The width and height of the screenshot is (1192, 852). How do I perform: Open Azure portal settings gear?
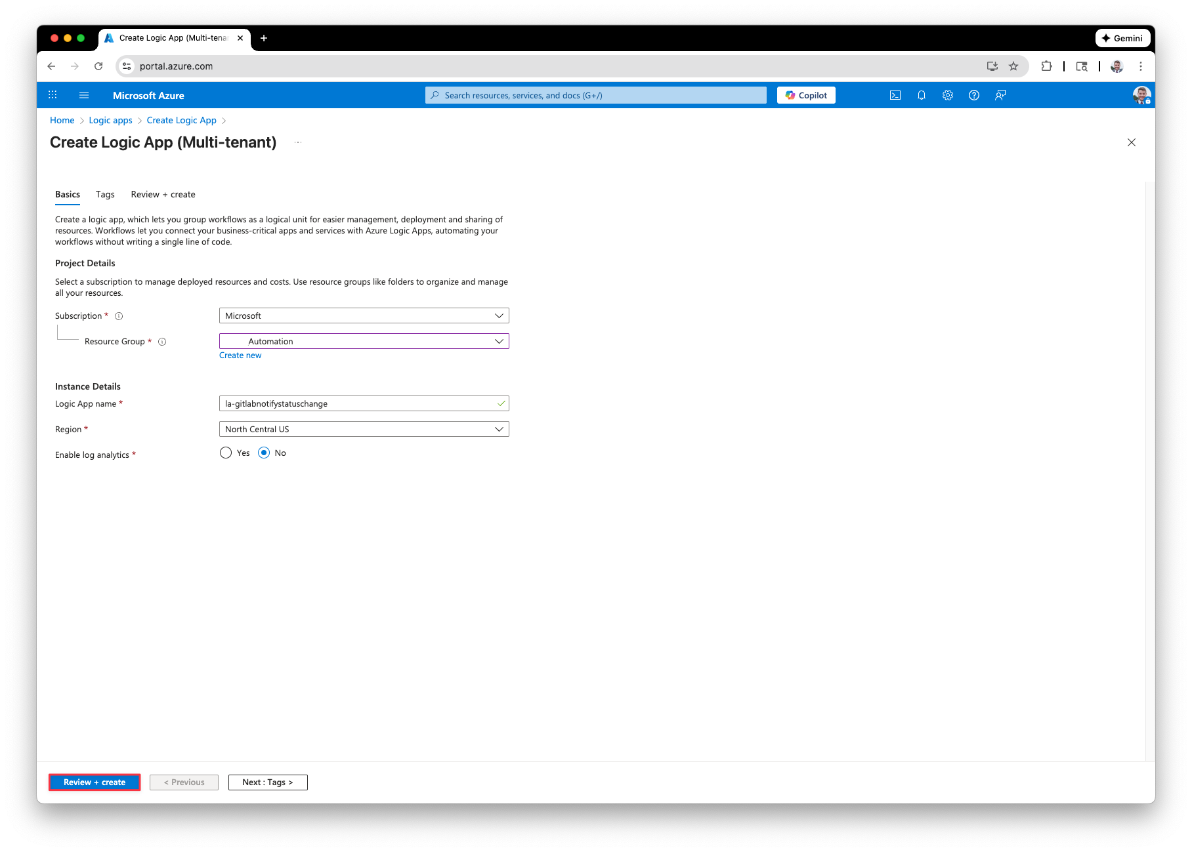947,95
